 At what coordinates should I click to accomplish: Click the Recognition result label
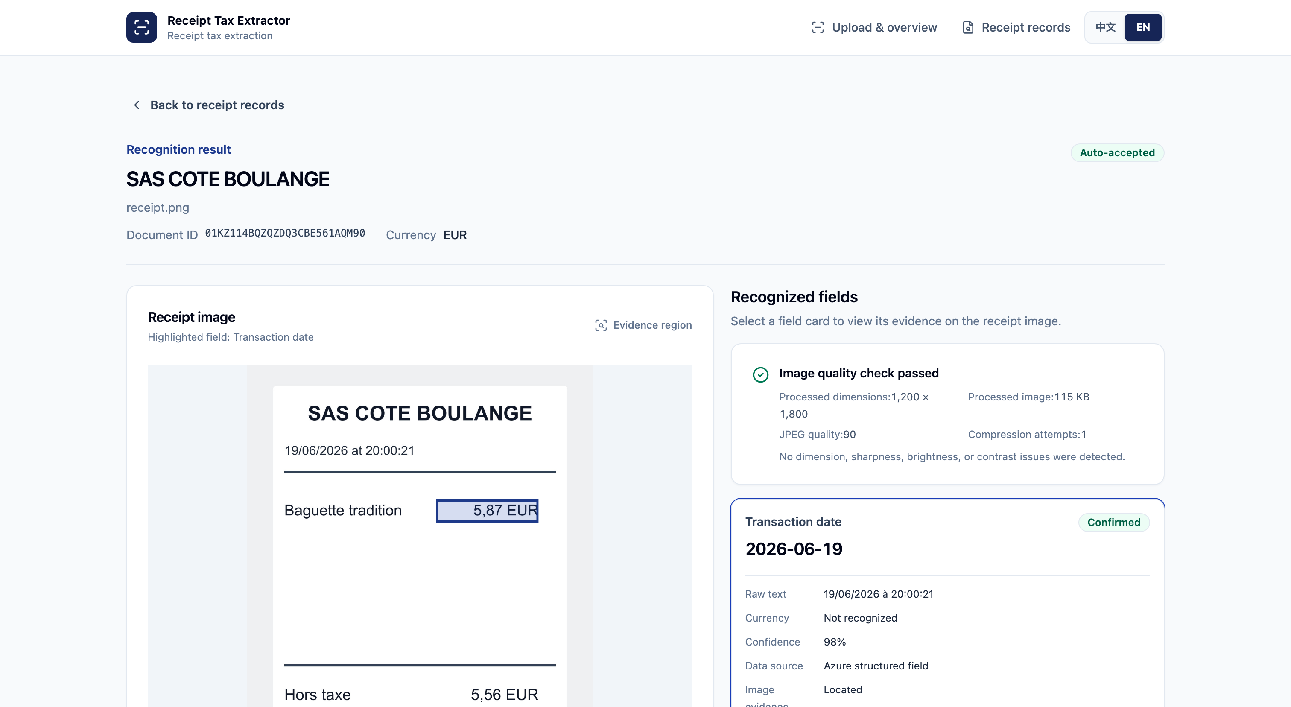tap(178, 149)
